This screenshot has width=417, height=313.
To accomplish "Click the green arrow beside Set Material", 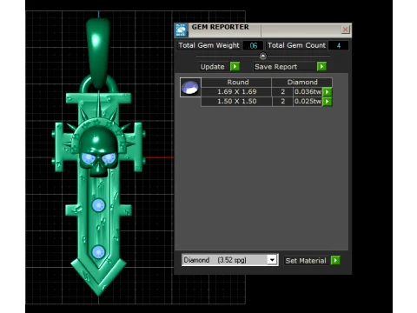I will tap(335, 260).
